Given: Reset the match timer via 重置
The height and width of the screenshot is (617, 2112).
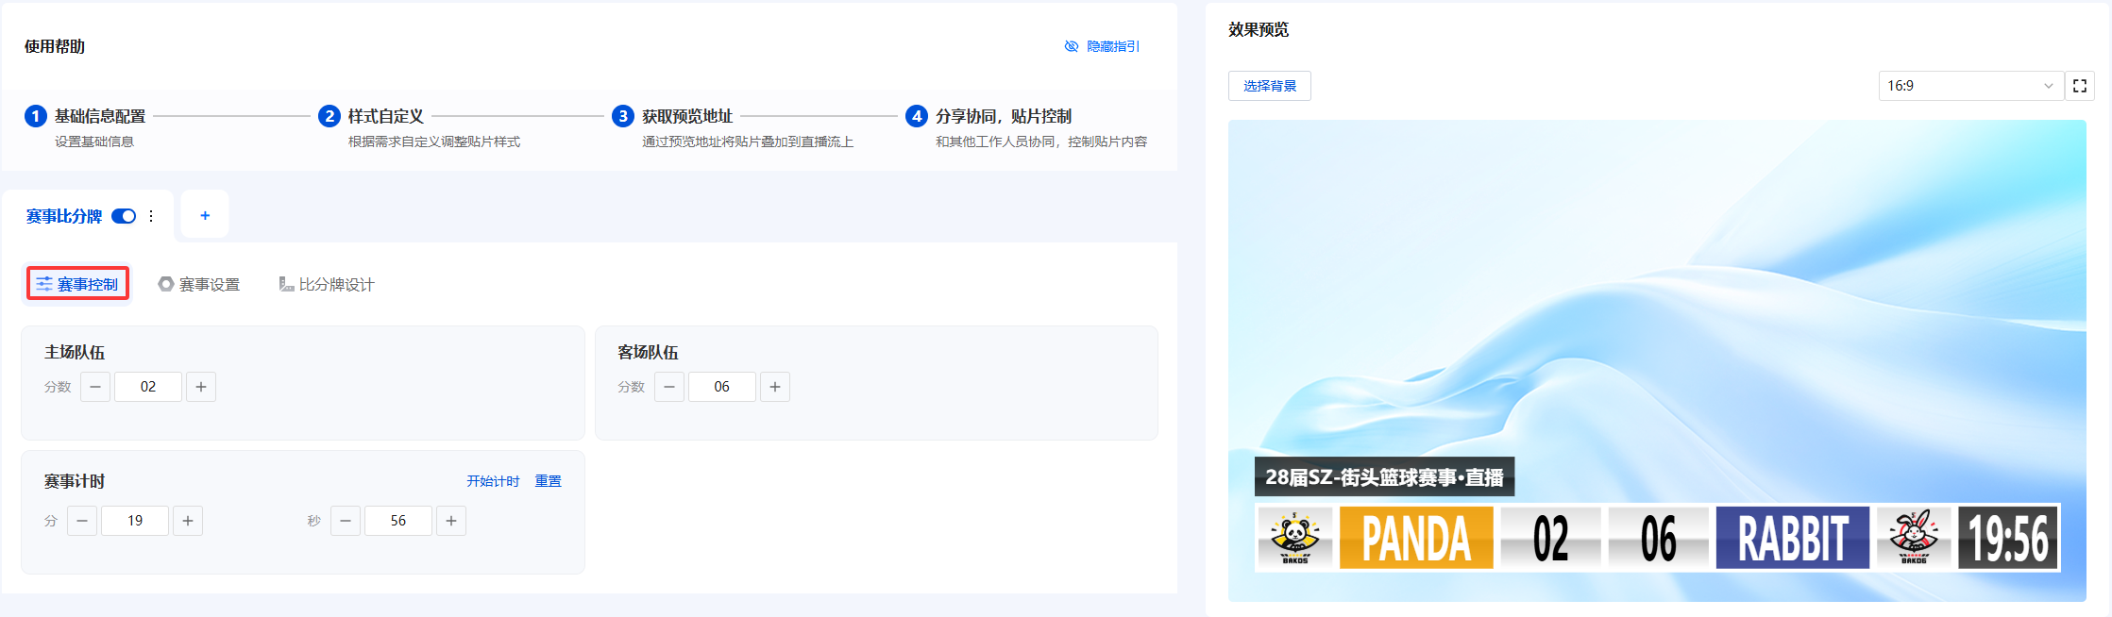Looking at the screenshot, I should [548, 481].
